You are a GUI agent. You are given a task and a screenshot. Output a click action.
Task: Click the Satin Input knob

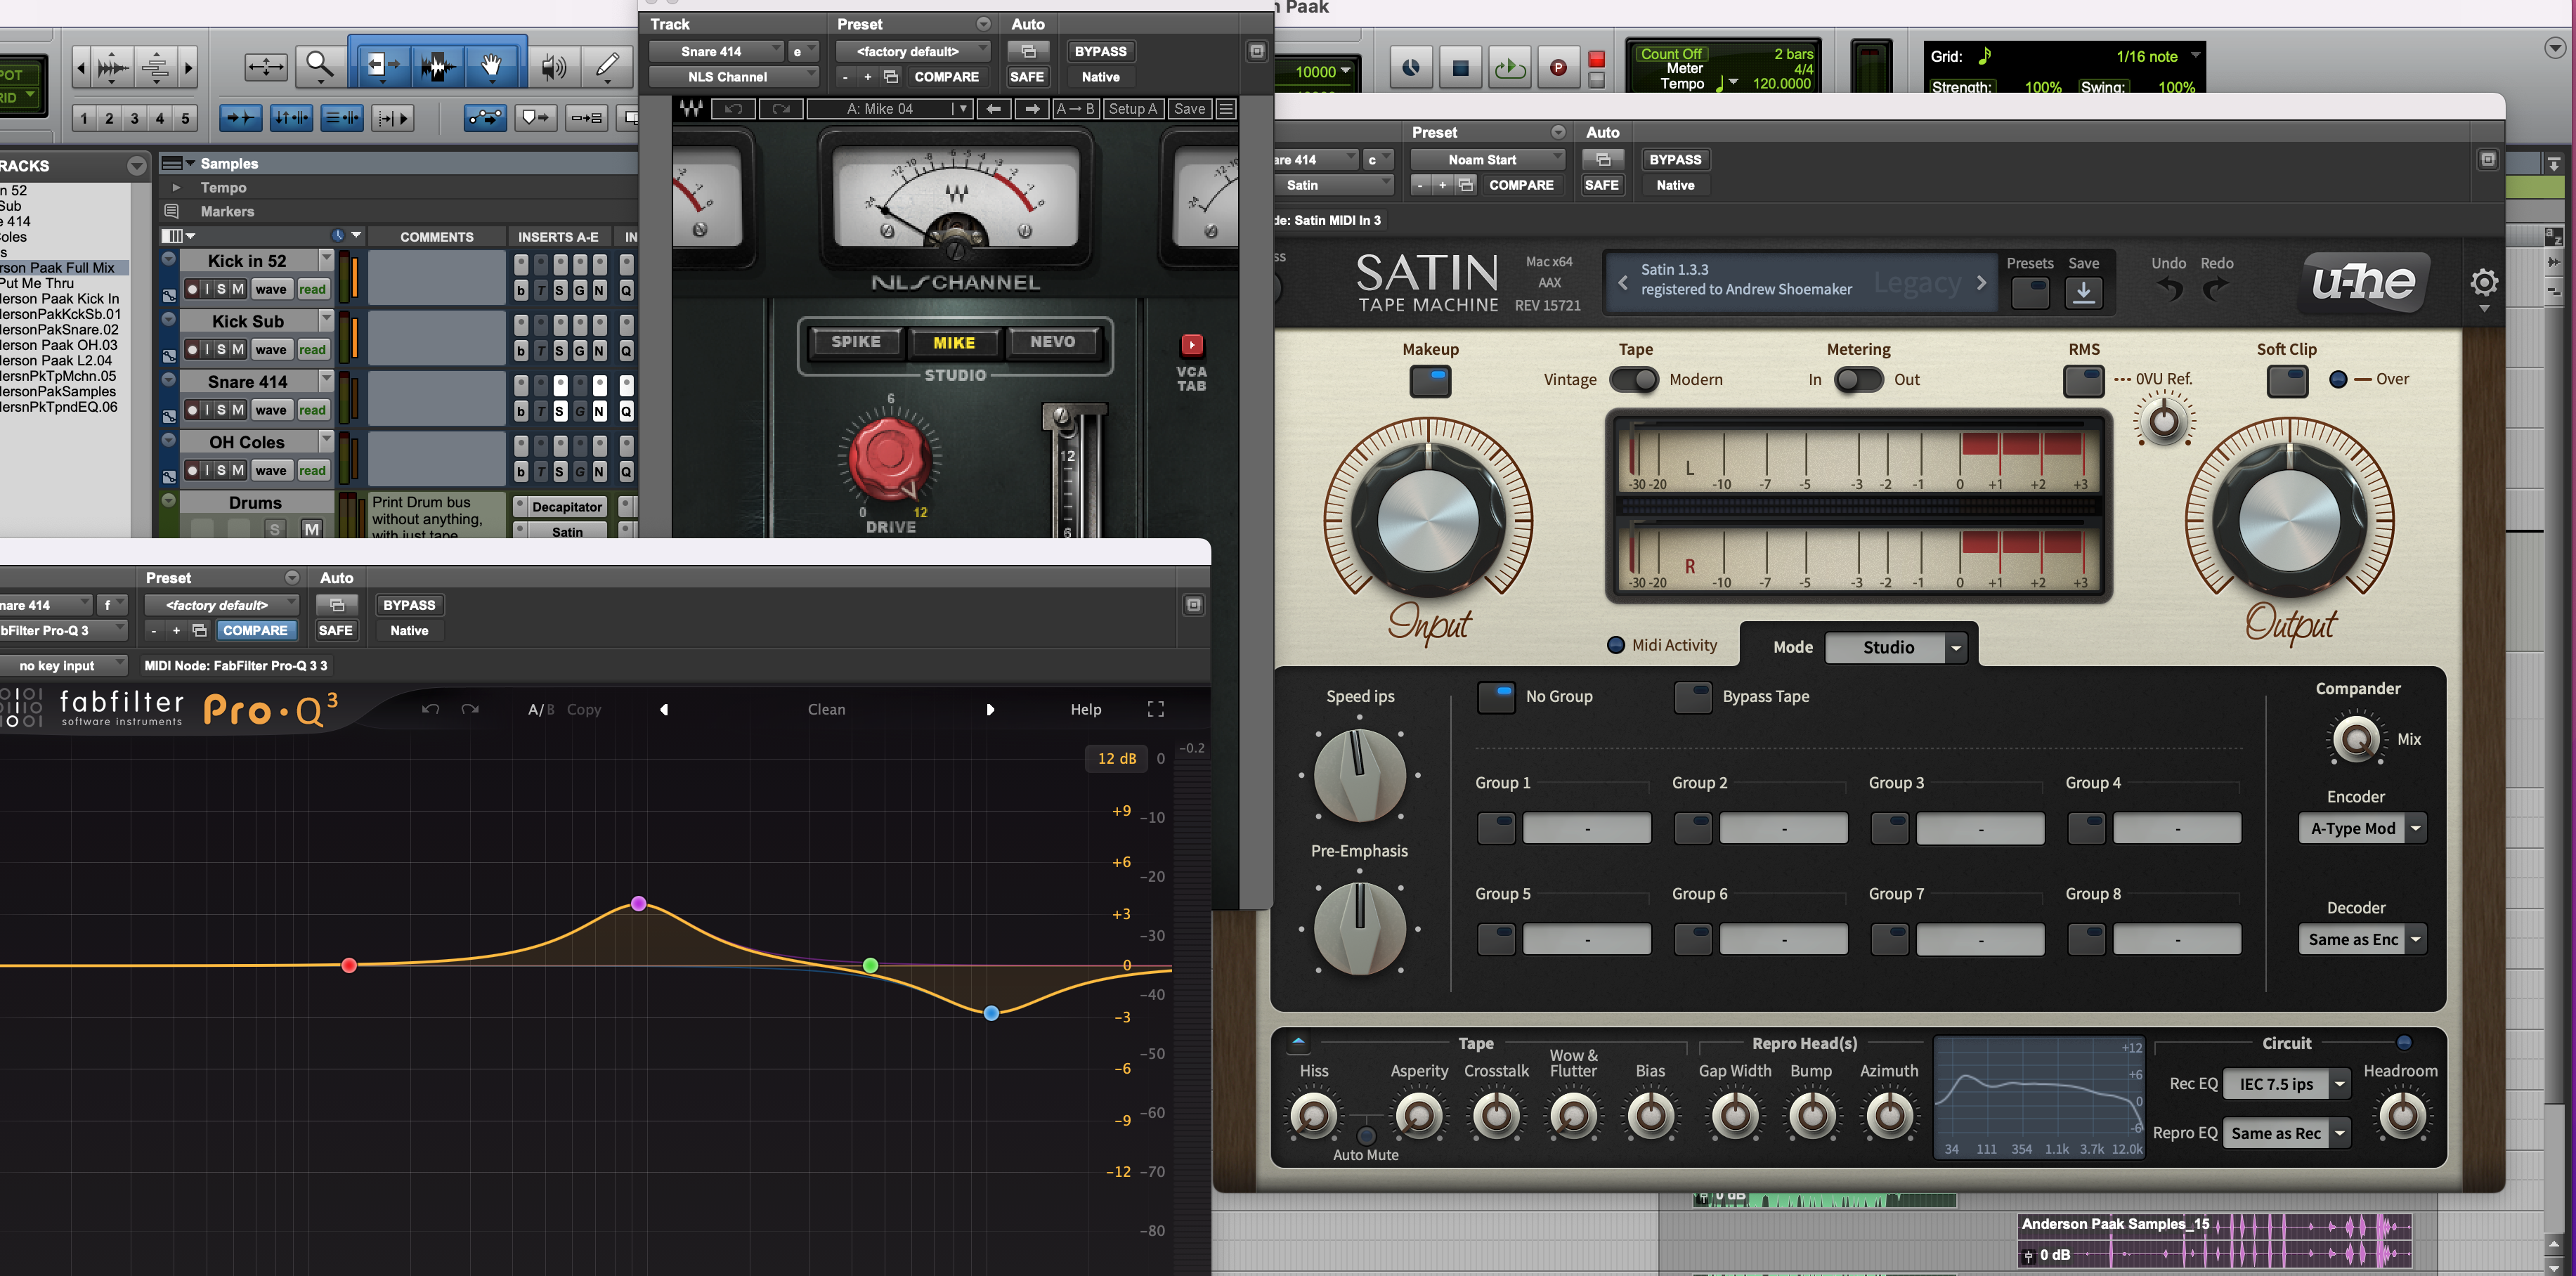coord(1428,520)
